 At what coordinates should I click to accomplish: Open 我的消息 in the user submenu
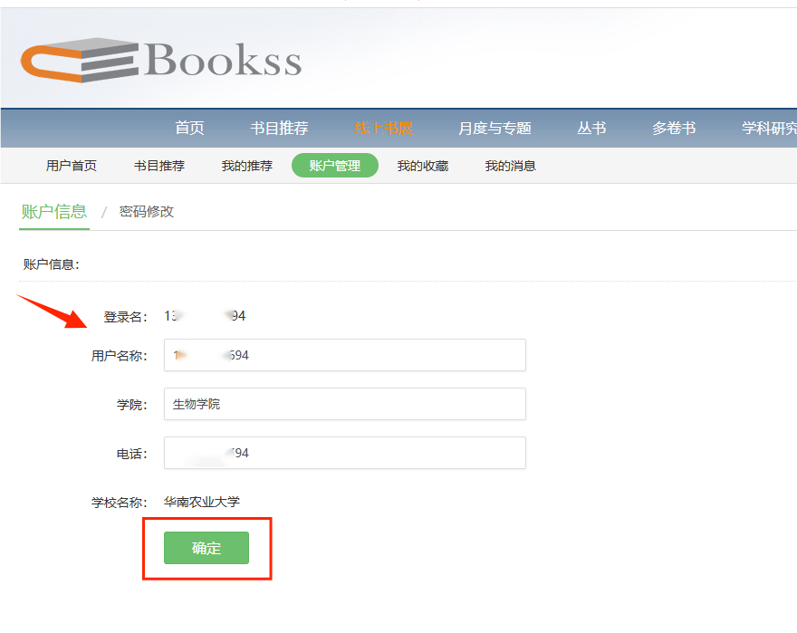click(510, 166)
